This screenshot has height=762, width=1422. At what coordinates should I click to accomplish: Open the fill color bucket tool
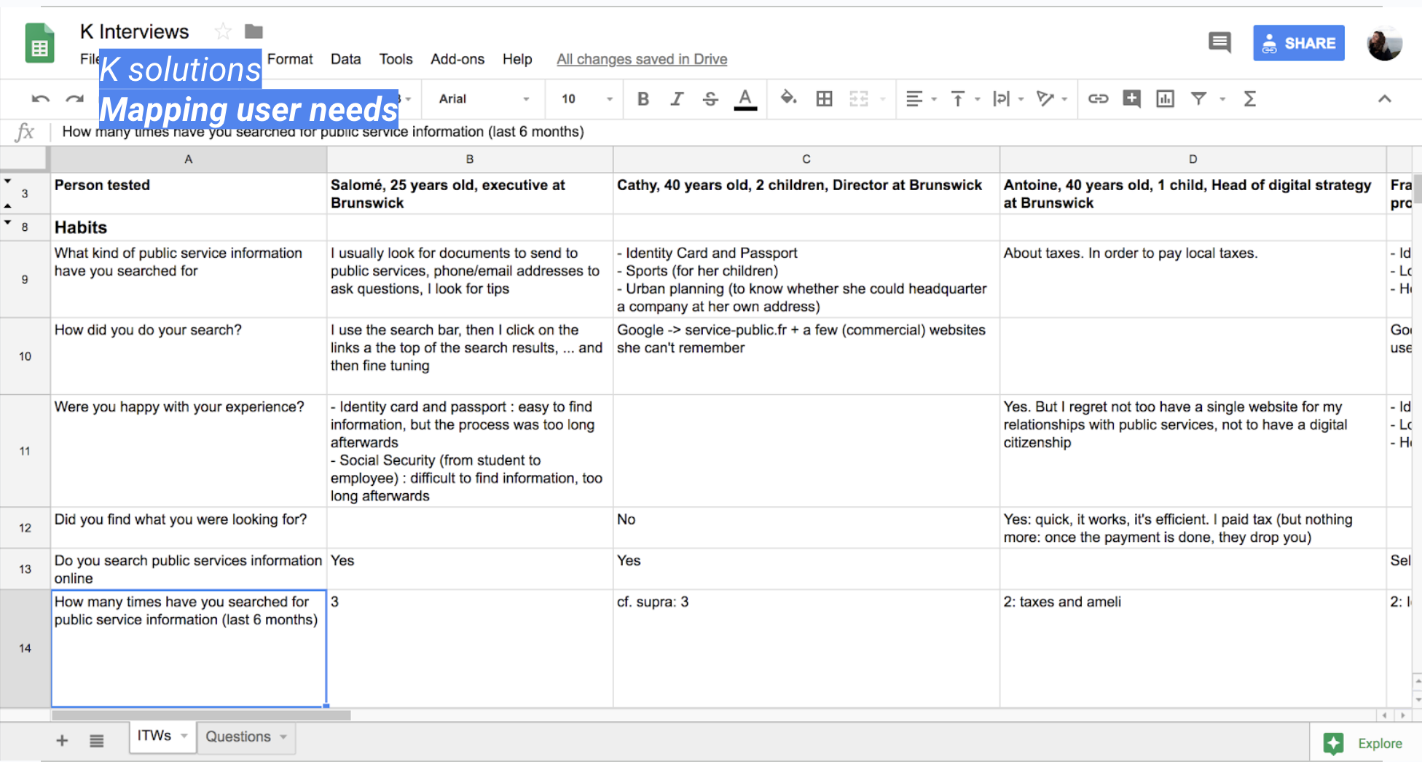(x=787, y=98)
